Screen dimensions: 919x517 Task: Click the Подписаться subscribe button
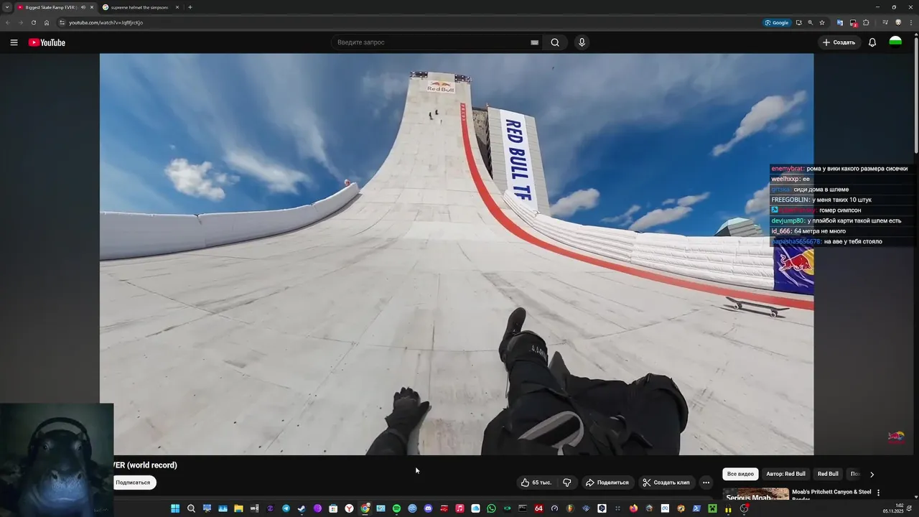(x=133, y=483)
